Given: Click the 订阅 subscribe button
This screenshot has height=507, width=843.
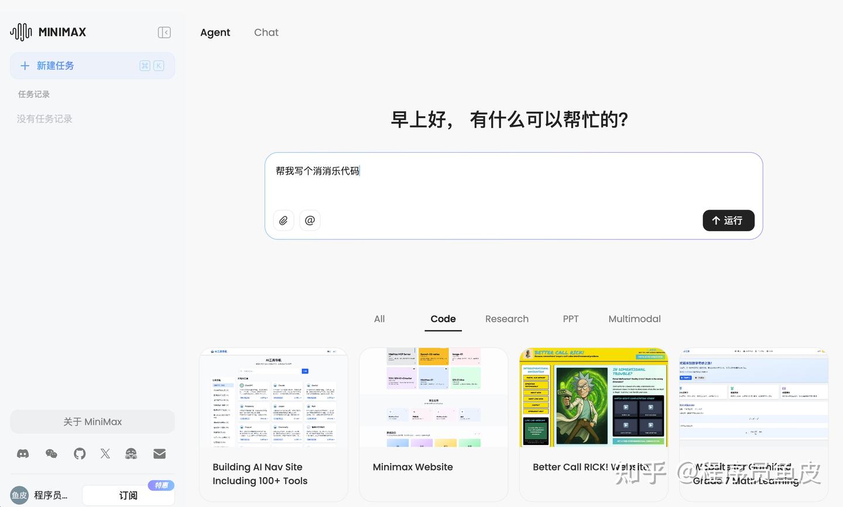Looking at the screenshot, I should pos(128,495).
